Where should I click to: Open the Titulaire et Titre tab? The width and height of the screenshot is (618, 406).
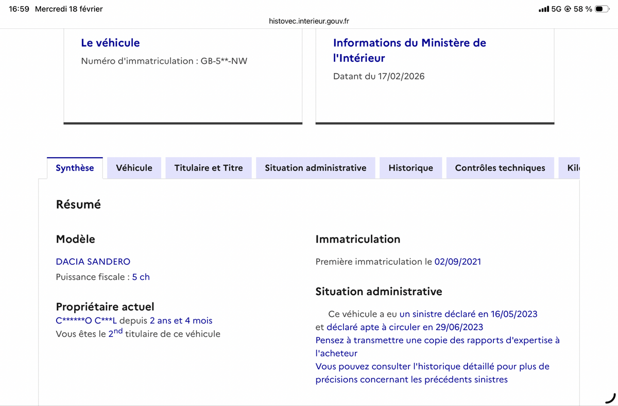point(209,168)
